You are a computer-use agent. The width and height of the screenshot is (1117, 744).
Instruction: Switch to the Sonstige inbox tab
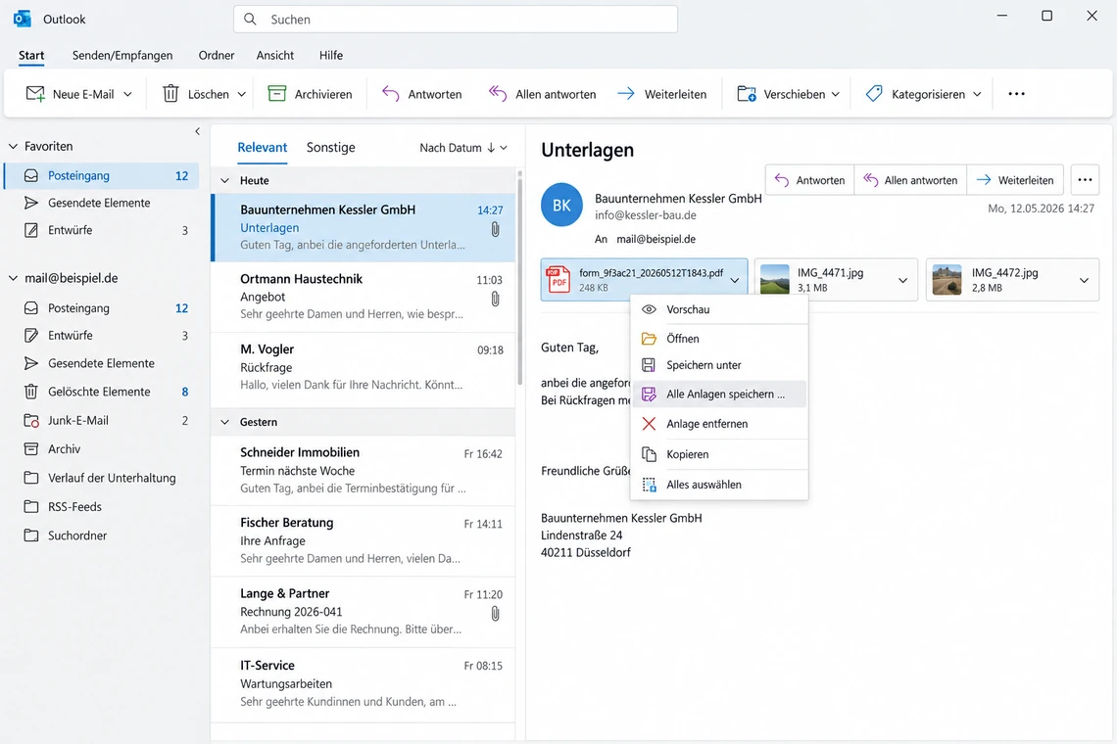(330, 148)
